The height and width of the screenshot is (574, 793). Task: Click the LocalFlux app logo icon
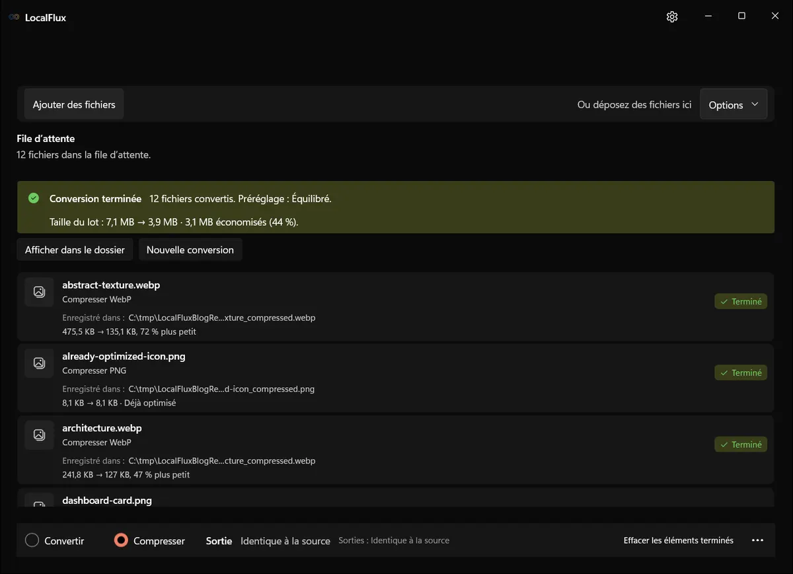14,17
